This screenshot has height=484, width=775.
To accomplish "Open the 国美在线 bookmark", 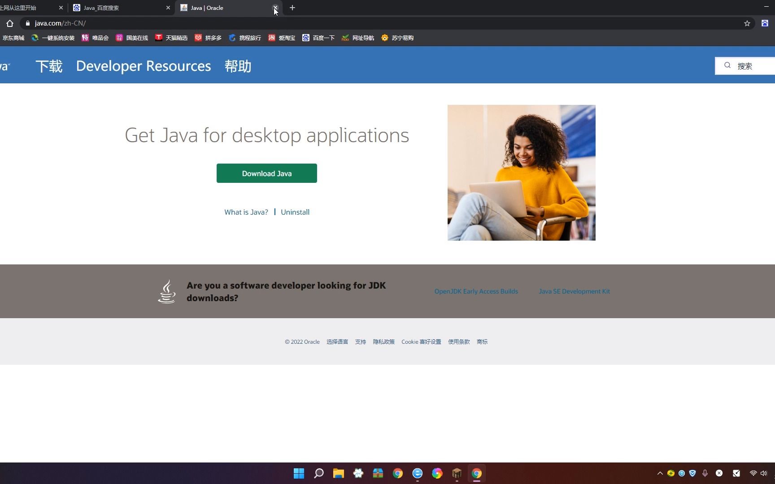I will pyautogui.click(x=132, y=38).
